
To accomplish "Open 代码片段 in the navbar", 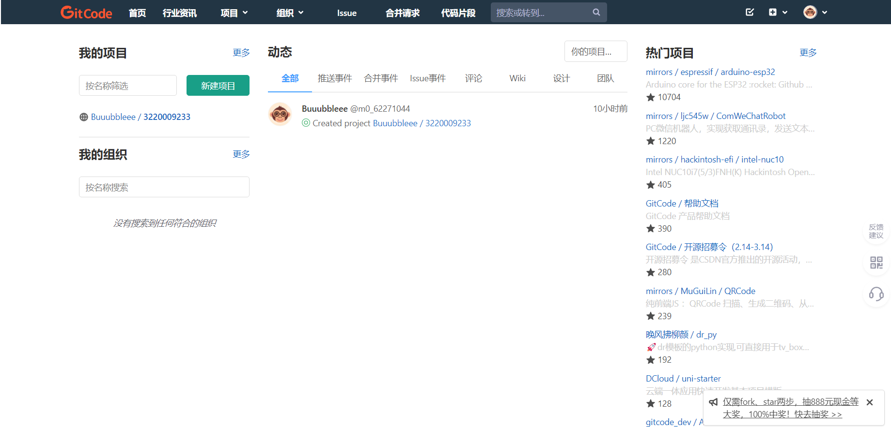I will [458, 13].
